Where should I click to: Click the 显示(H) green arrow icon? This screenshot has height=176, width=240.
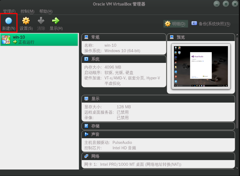(x=56, y=21)
